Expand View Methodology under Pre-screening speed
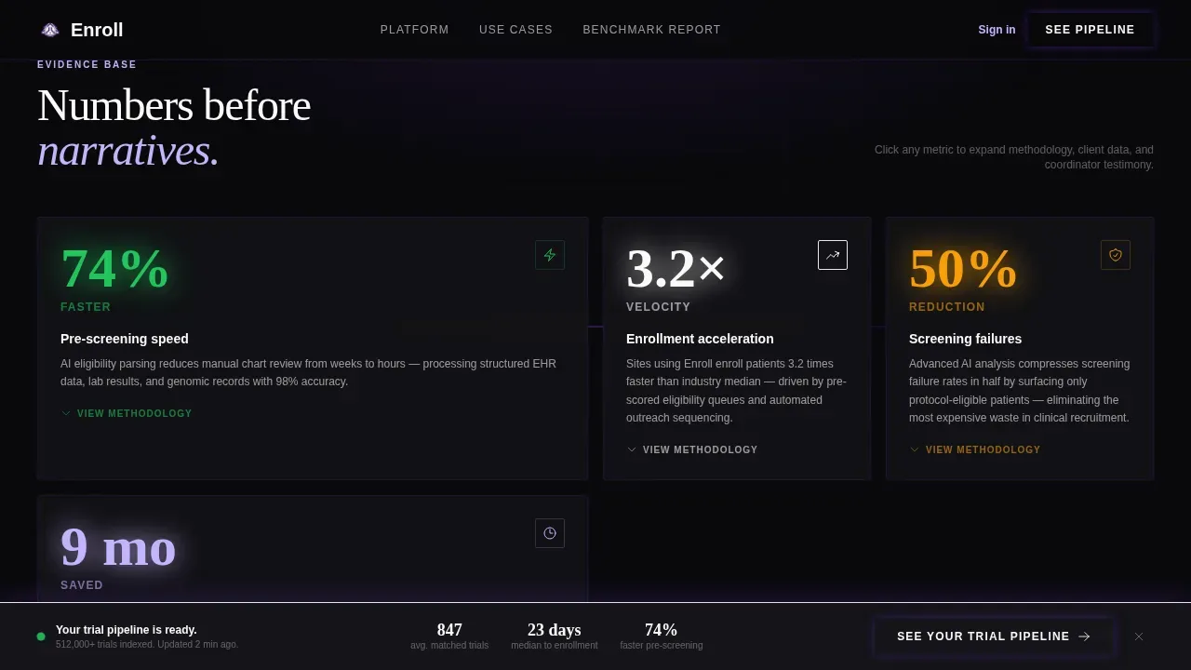 pos(127,413)
